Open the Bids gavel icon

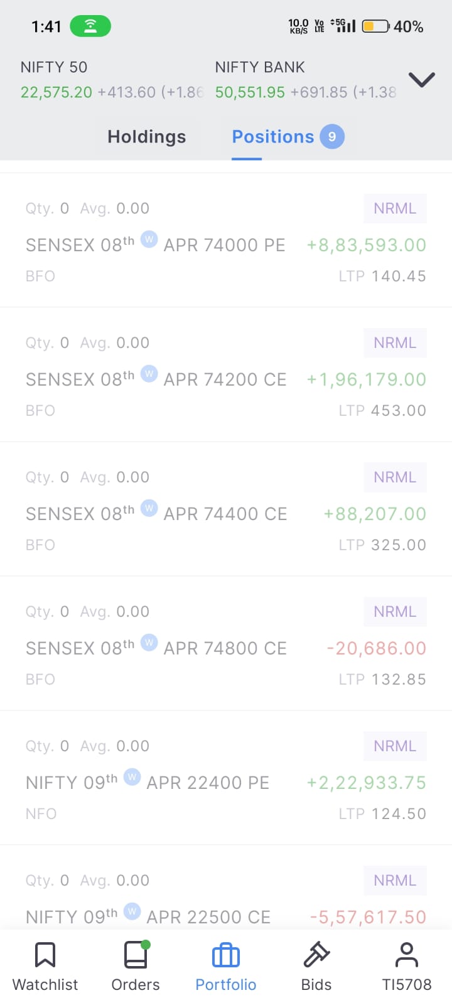click(316, 955)
